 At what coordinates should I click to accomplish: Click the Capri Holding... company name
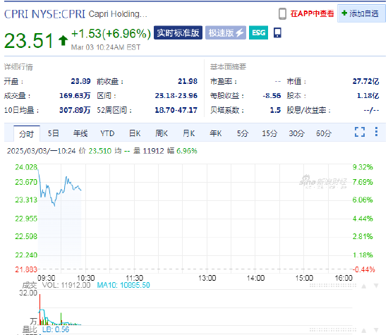(x=118, y=14)
